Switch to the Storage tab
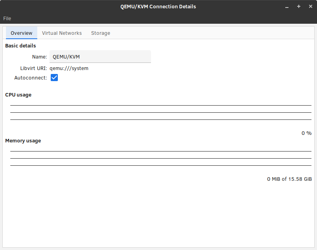Screen dimensions: 317x250 coord(101,33)
